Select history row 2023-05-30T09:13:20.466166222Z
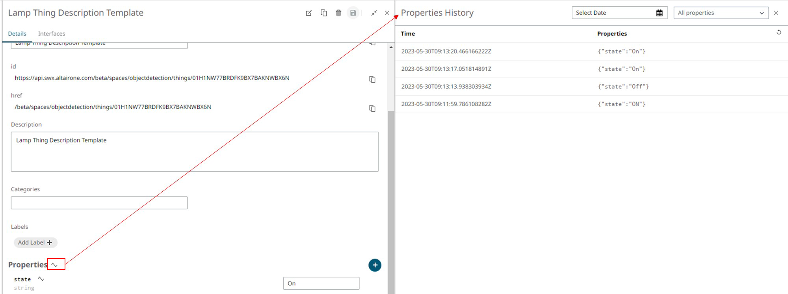This screenshot has height=294, width=788. [x=591, y=51]
